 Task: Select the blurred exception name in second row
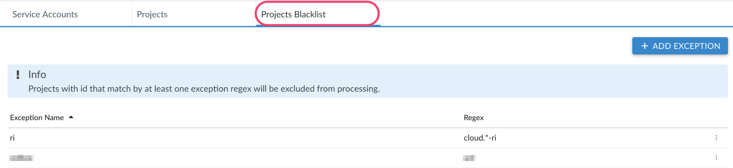pos(21,158)
